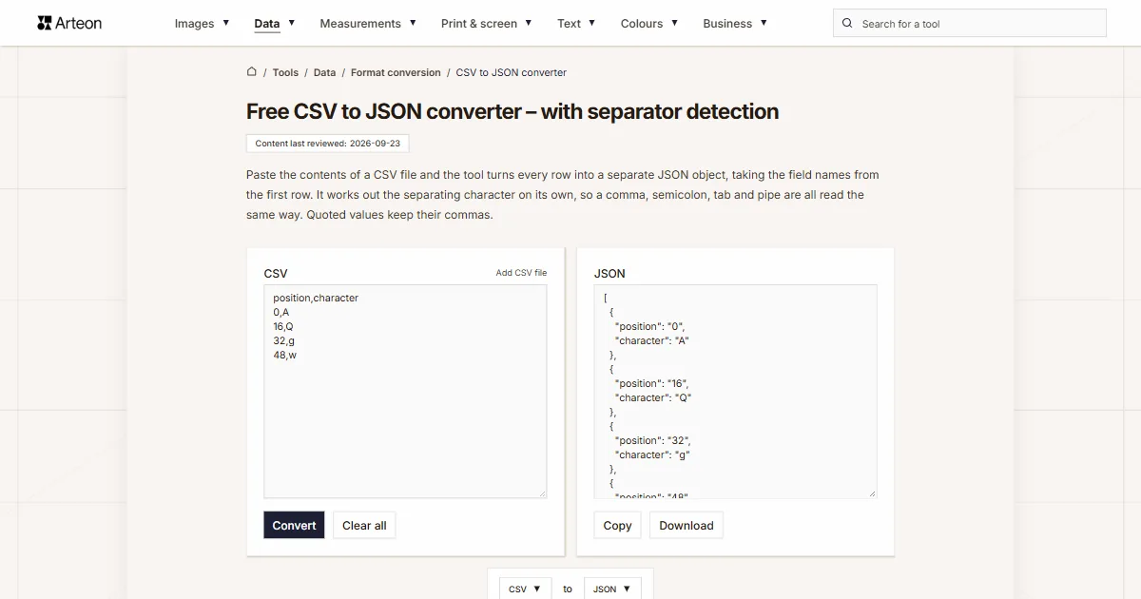Expand the Business dropdown arrow
The image size is (1141, 599).
coord(764,23)
